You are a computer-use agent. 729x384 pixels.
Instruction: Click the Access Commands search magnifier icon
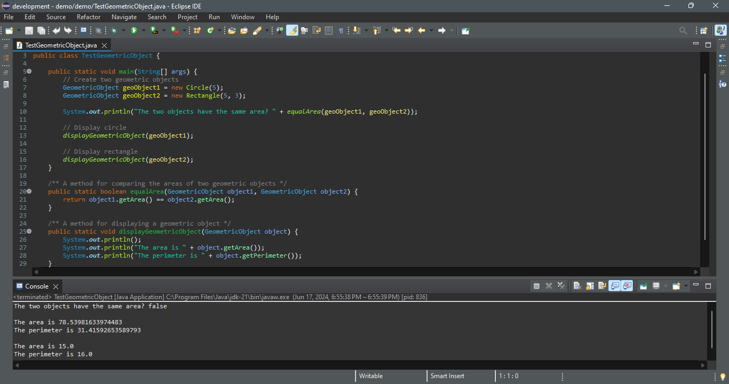tap(683, 30)
